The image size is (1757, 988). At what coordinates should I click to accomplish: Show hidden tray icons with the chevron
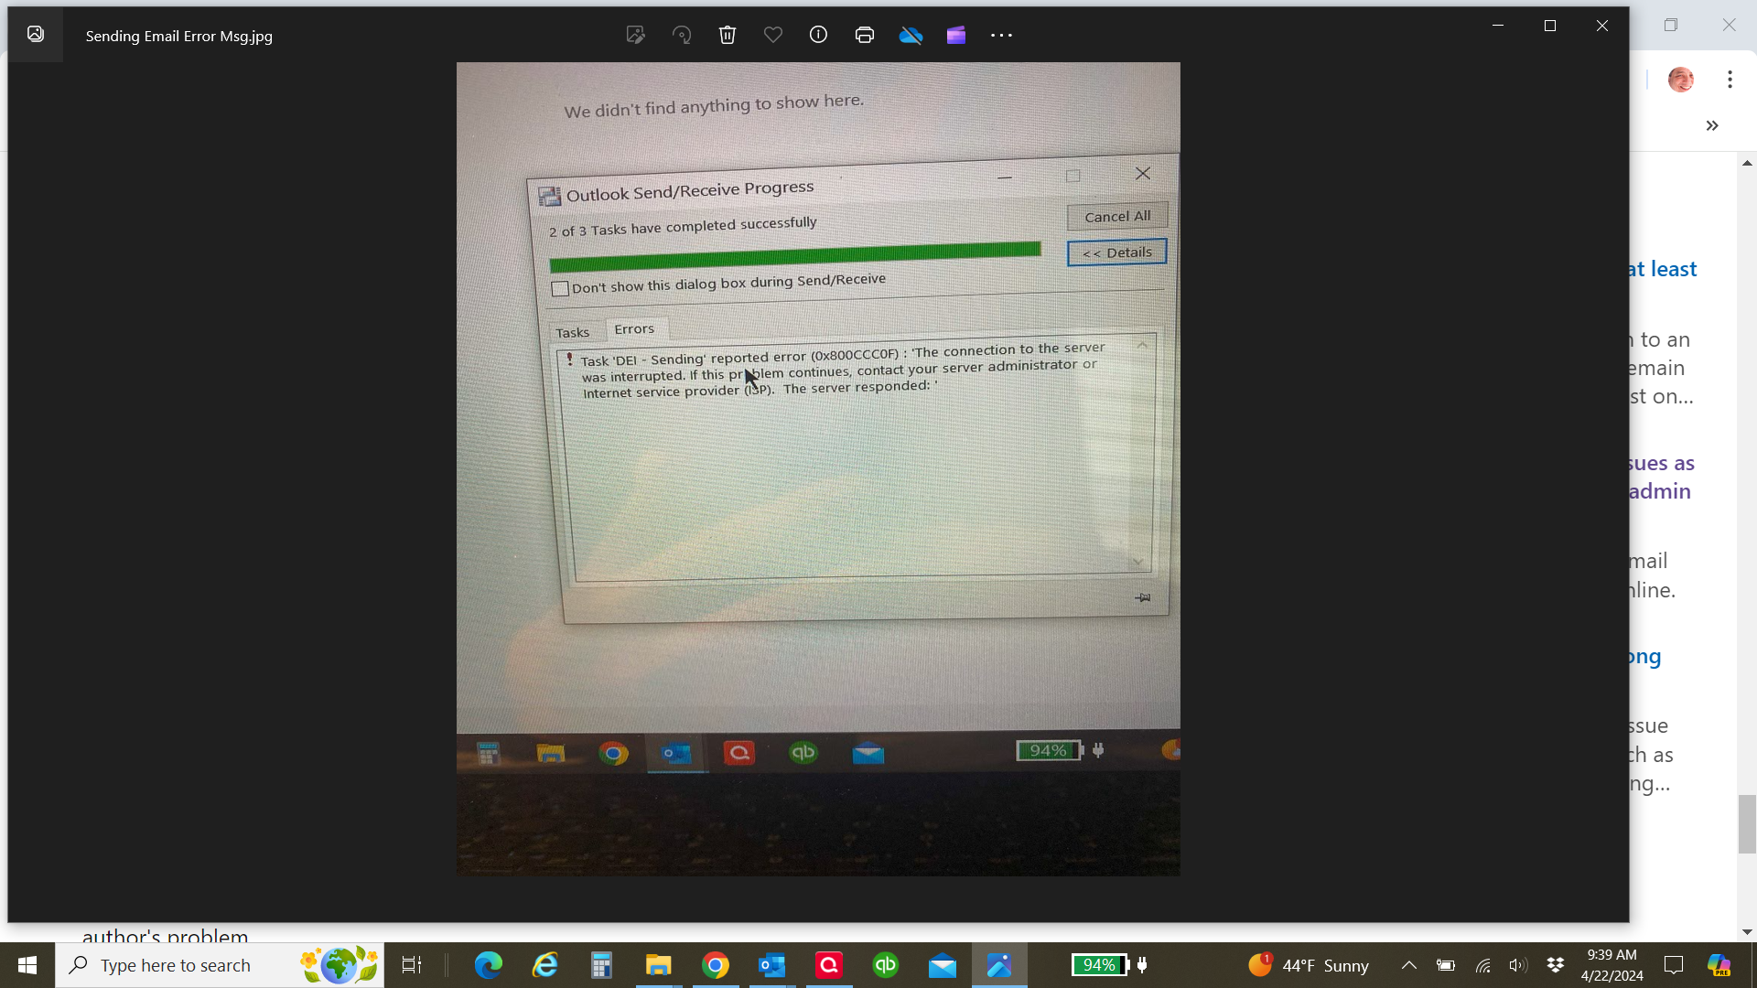pyautogui.click(x=1409, y=965)
